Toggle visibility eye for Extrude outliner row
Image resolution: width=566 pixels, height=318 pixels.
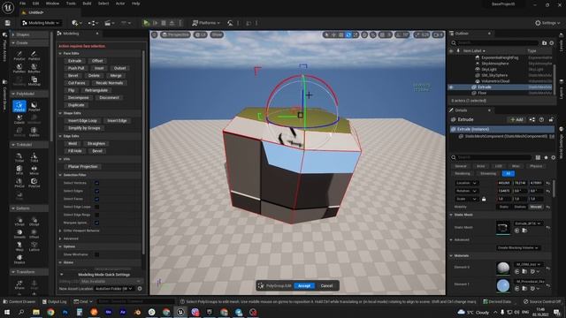(451, 87)
